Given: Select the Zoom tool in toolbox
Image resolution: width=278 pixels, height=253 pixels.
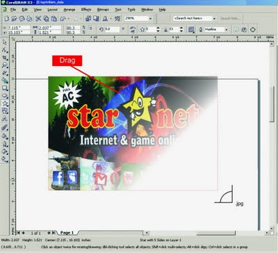Looking at the screenshot, I should click(x=5, y=65).
